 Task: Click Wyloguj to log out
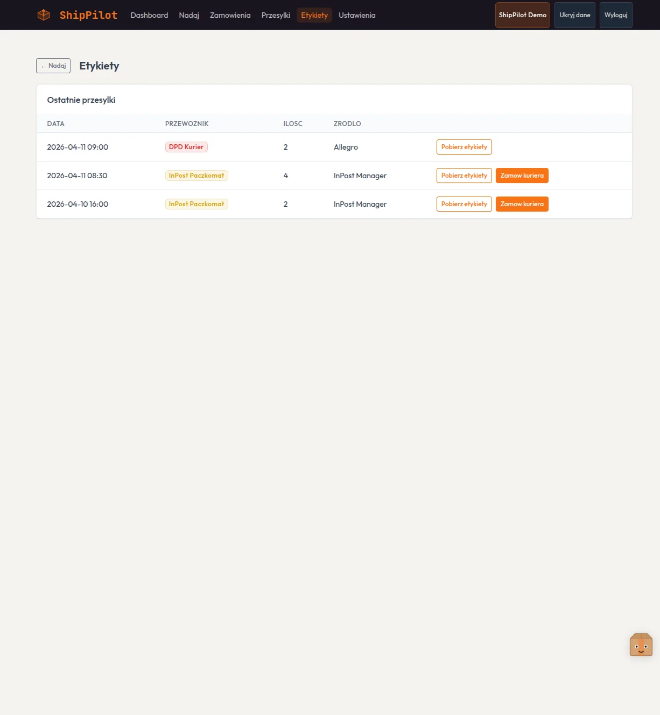click(x=616, y=15)
